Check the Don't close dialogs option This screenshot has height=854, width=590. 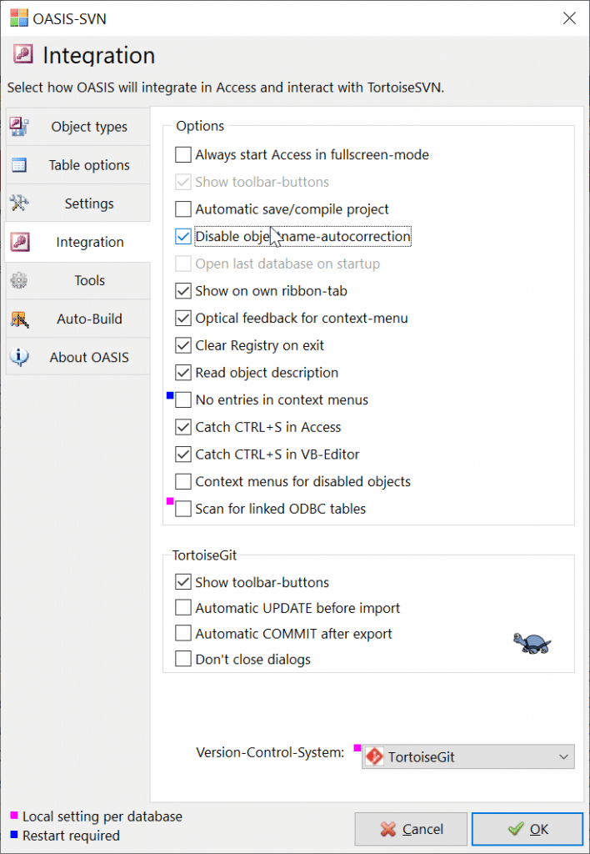[x=182, y=659]
